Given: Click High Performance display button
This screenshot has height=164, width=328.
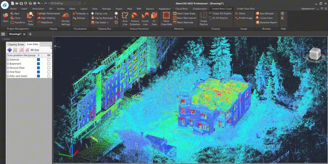Looking at the screenshot, I should 48,14.
